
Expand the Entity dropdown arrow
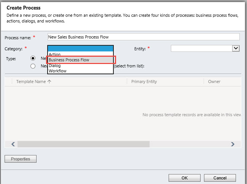click(x=236, y=48)
